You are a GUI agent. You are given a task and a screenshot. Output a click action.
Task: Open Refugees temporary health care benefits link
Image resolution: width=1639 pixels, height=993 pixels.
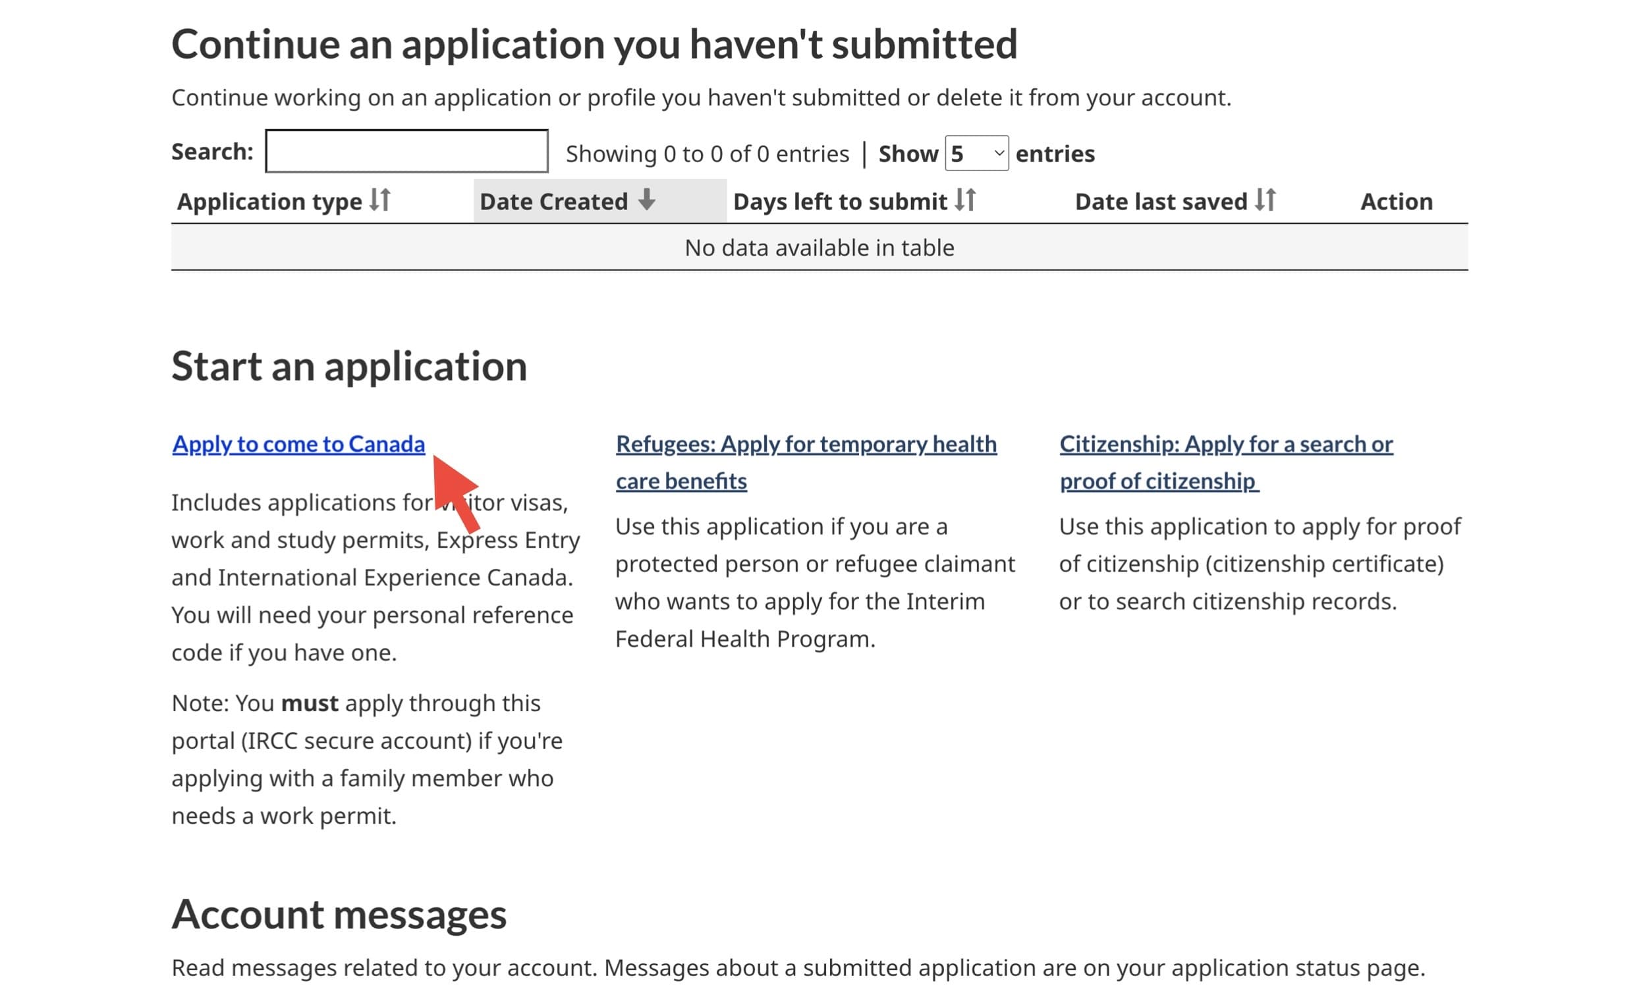click(806, 444)
